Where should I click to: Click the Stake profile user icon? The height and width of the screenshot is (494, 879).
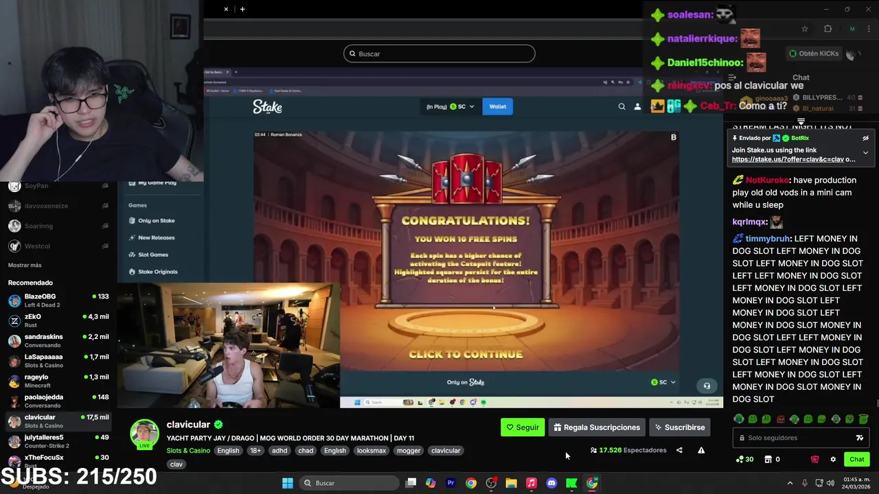[x=637, y=106]
